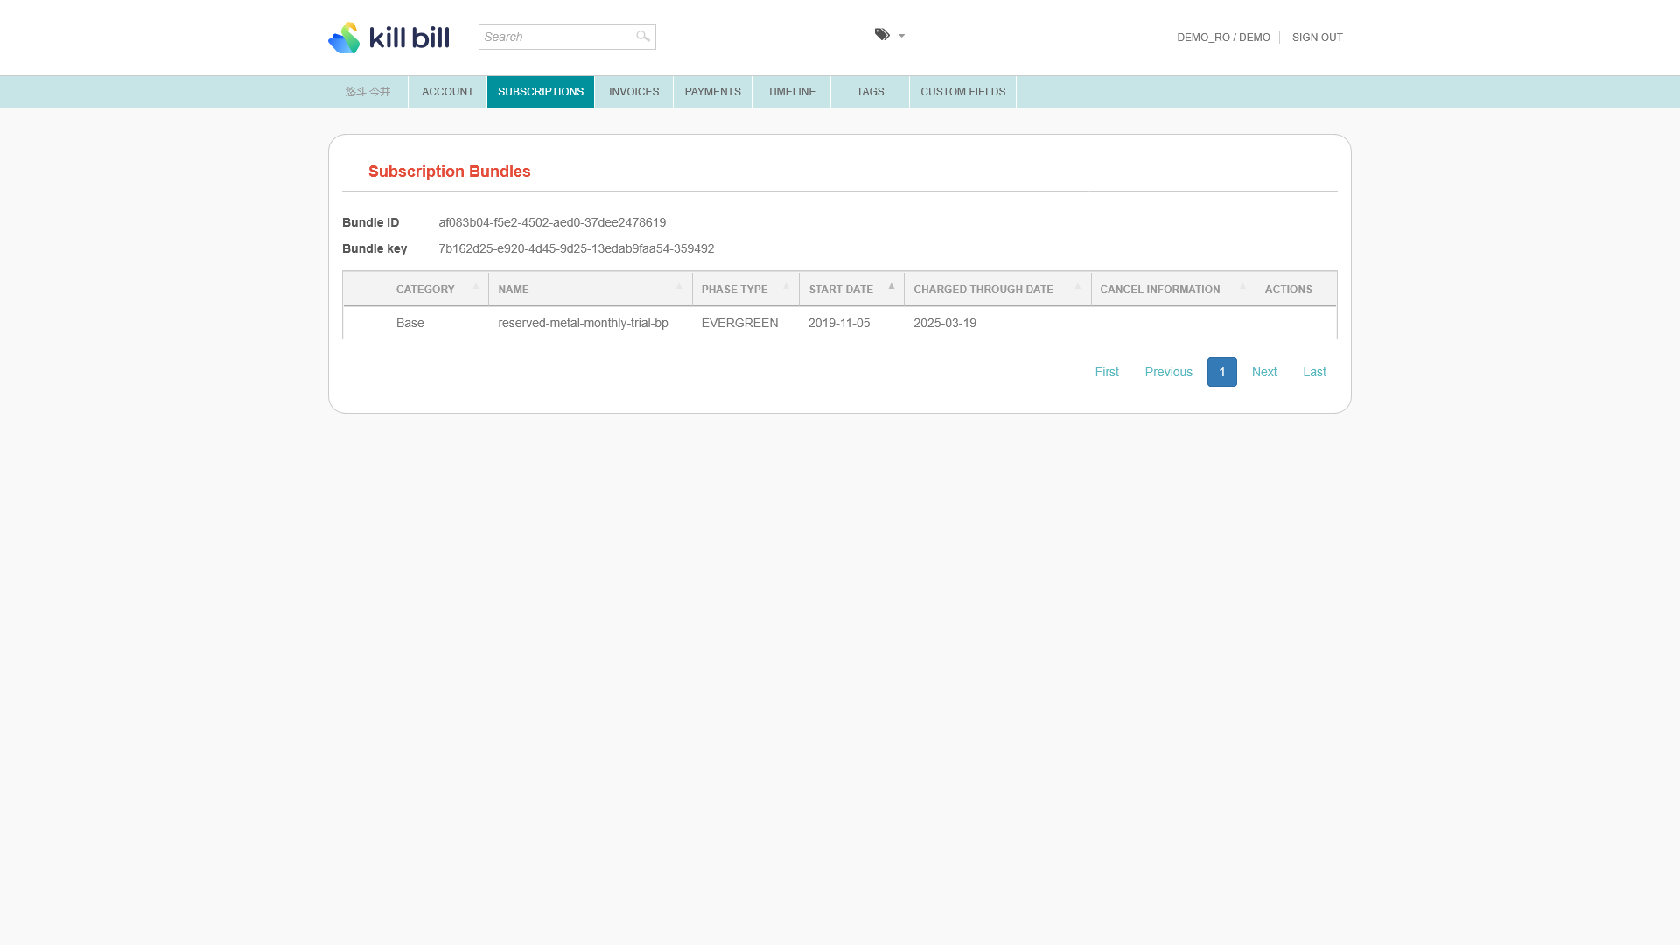Click the Kill Bill logo
This screenshot has width=1680, height=945.
(388, 38)
